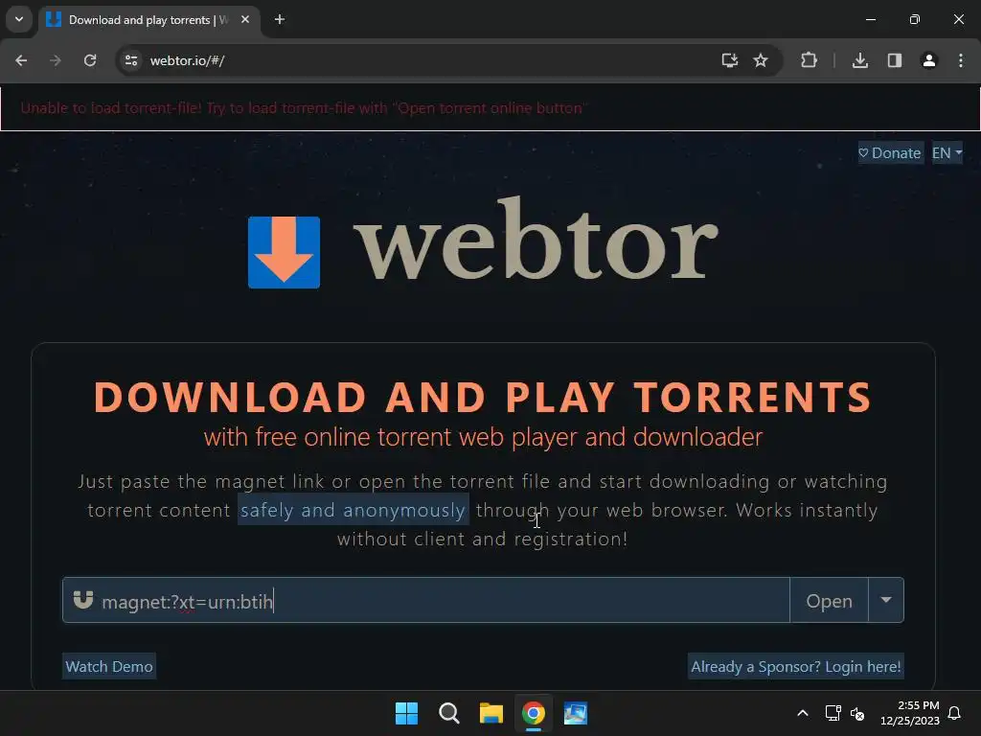Click the 'with free online torrent web player' subtitle

(x=483, y=437)
